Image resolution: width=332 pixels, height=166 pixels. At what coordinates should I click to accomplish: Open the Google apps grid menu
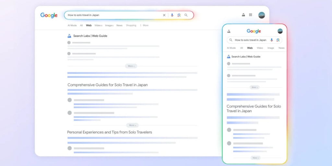point(251,15)
